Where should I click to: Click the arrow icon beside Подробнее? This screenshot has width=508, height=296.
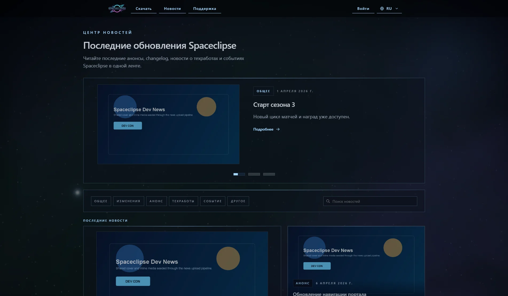278,129
